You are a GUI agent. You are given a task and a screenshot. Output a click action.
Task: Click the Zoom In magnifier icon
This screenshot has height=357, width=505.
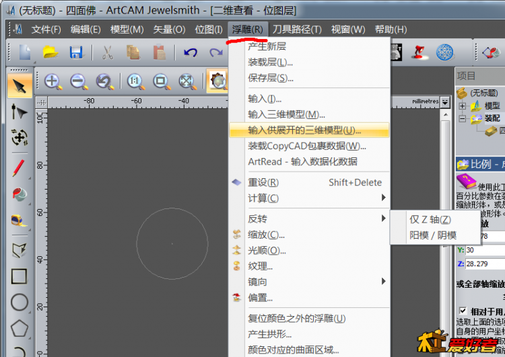53,81
